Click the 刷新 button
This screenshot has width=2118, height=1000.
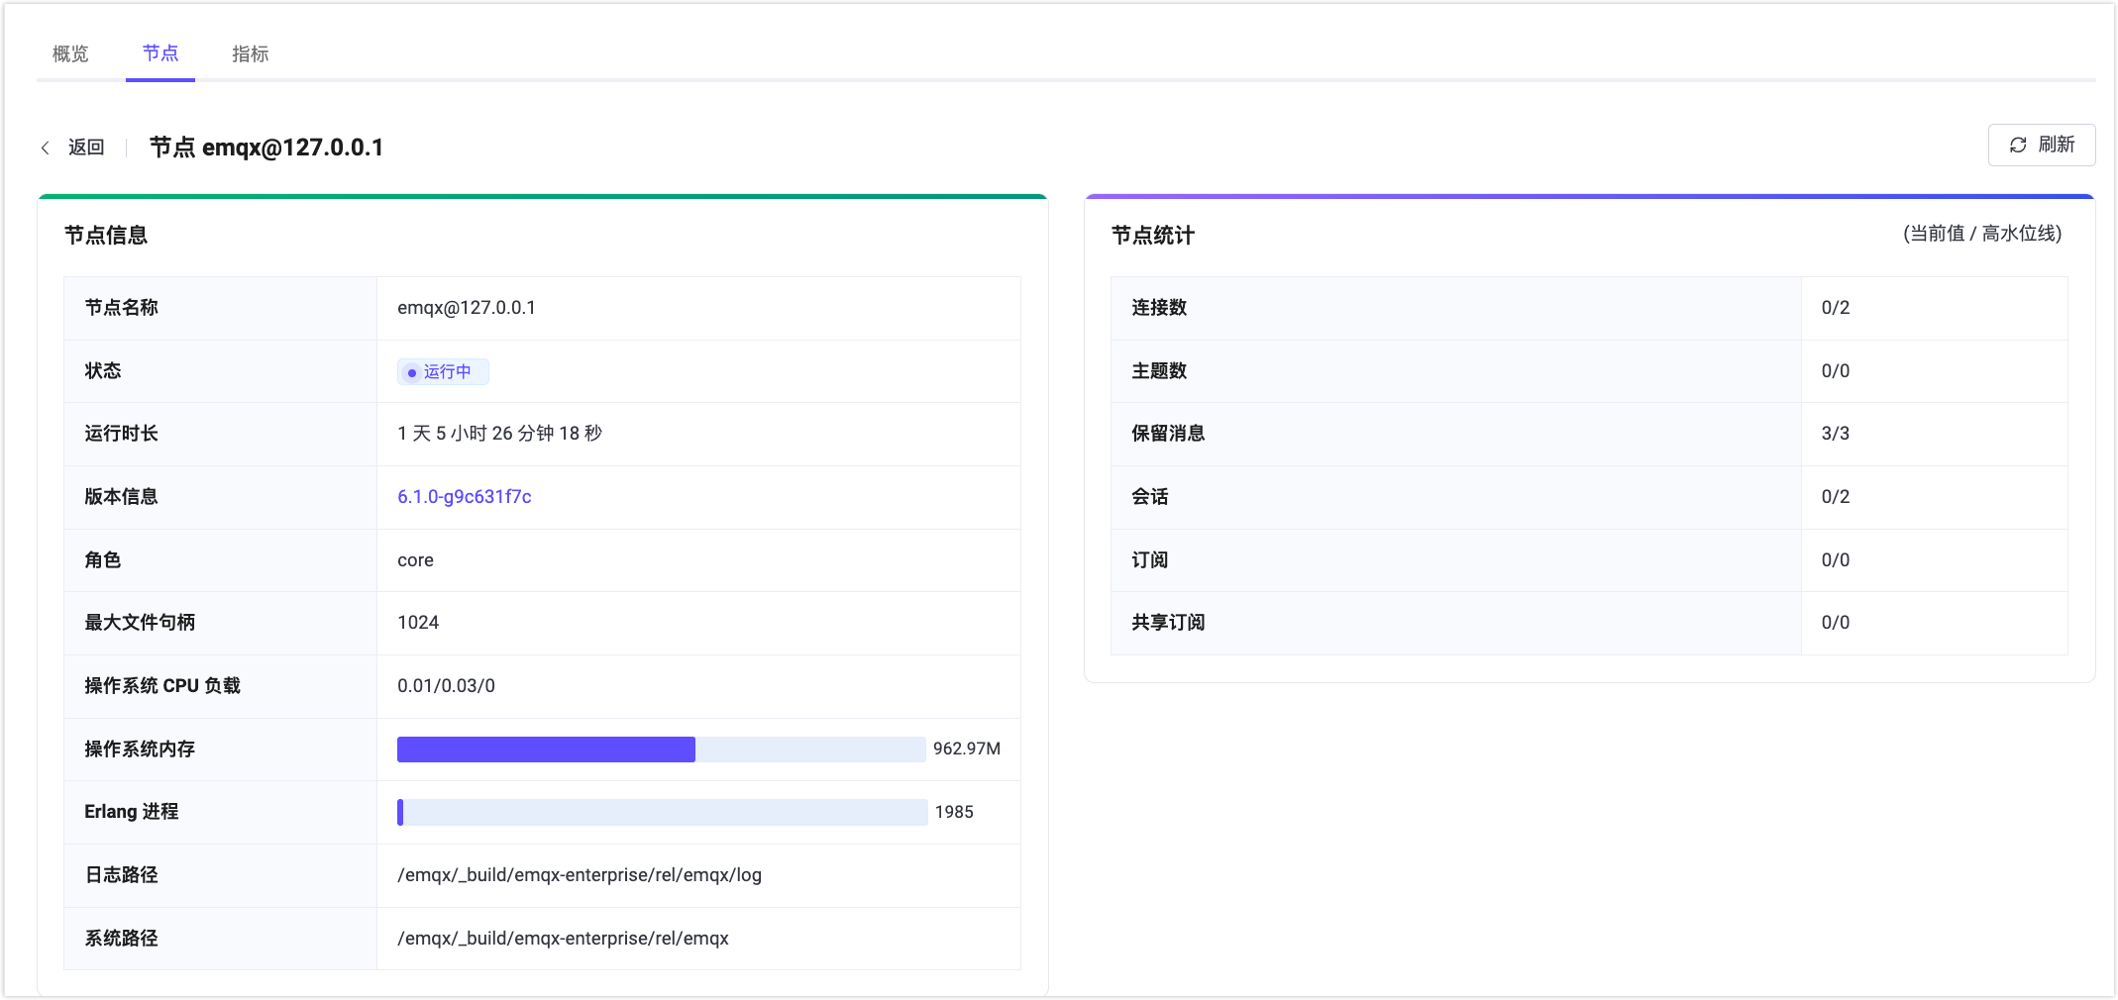coord(2042,145)
